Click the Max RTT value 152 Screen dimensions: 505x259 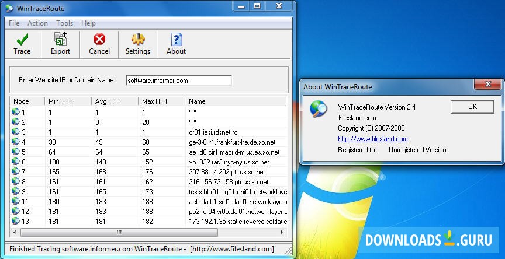point(147,162)
